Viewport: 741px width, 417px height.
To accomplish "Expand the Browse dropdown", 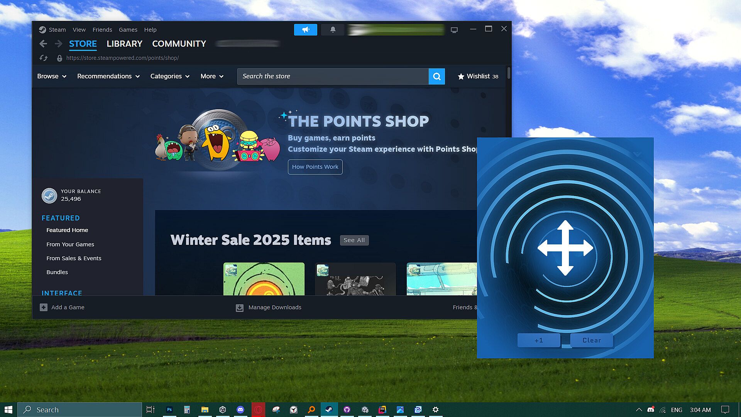I will [x=52, y=76].
